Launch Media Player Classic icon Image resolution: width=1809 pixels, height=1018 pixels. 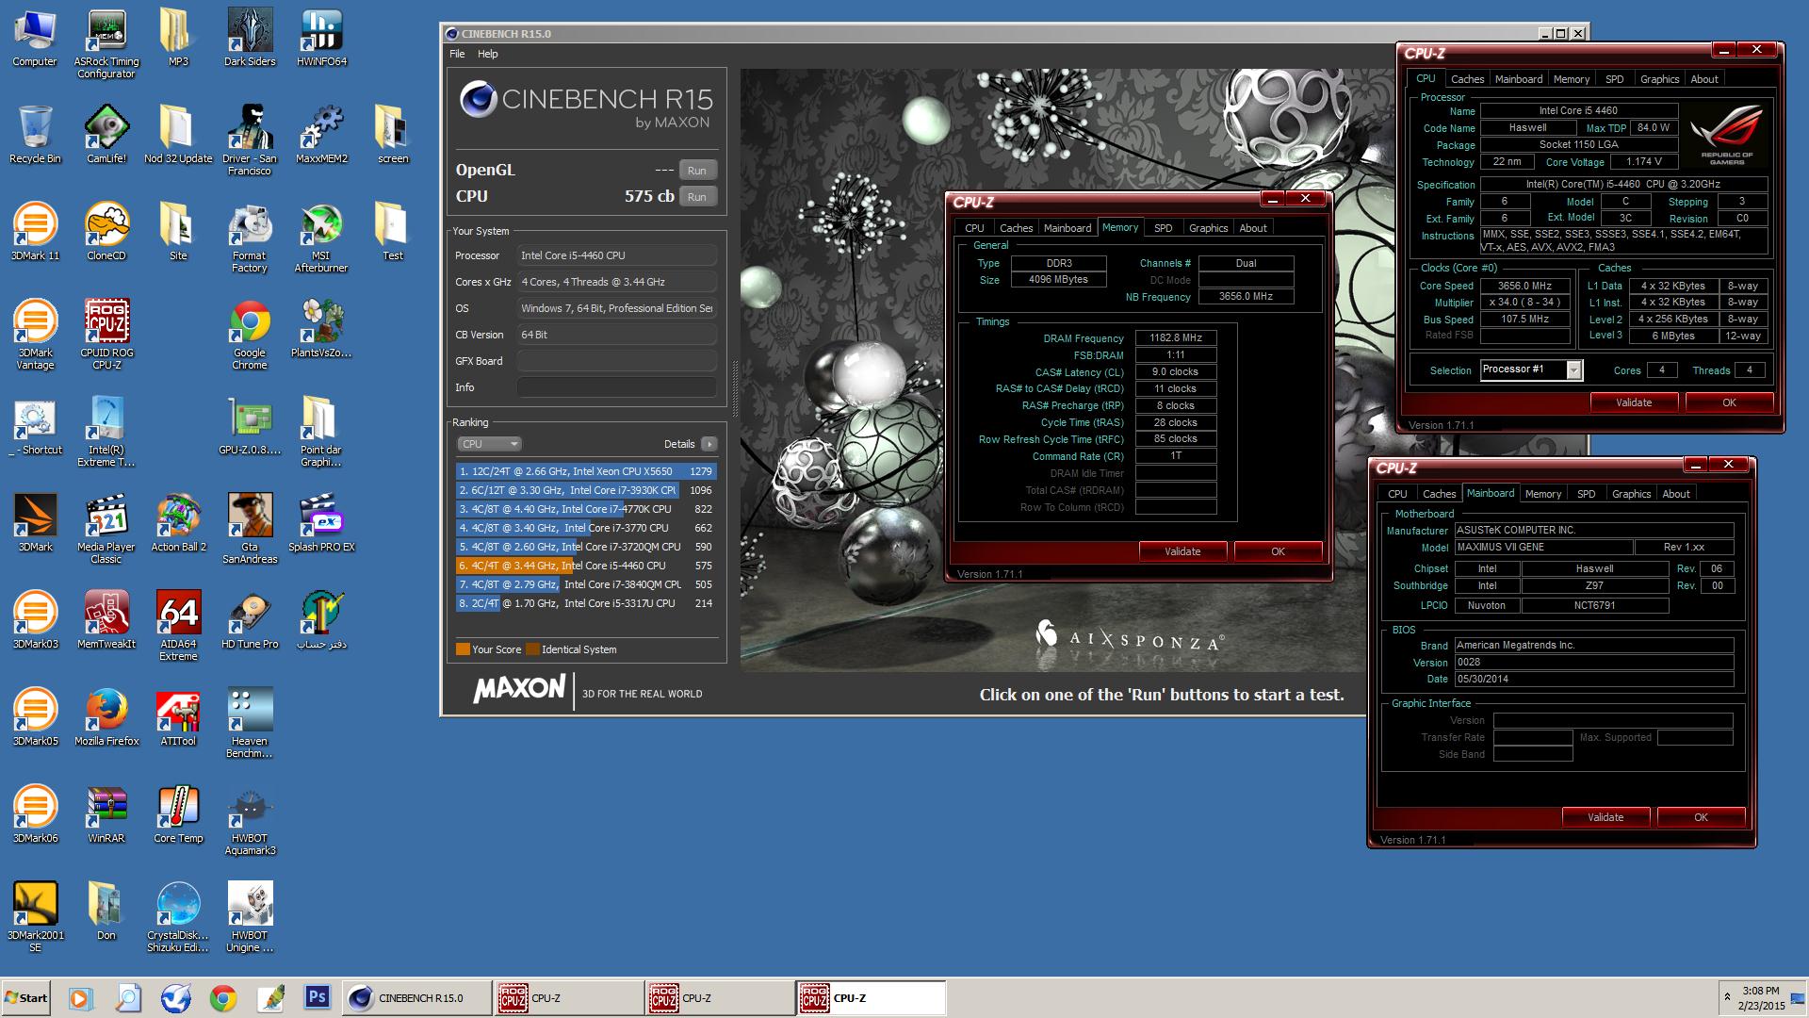106,529
